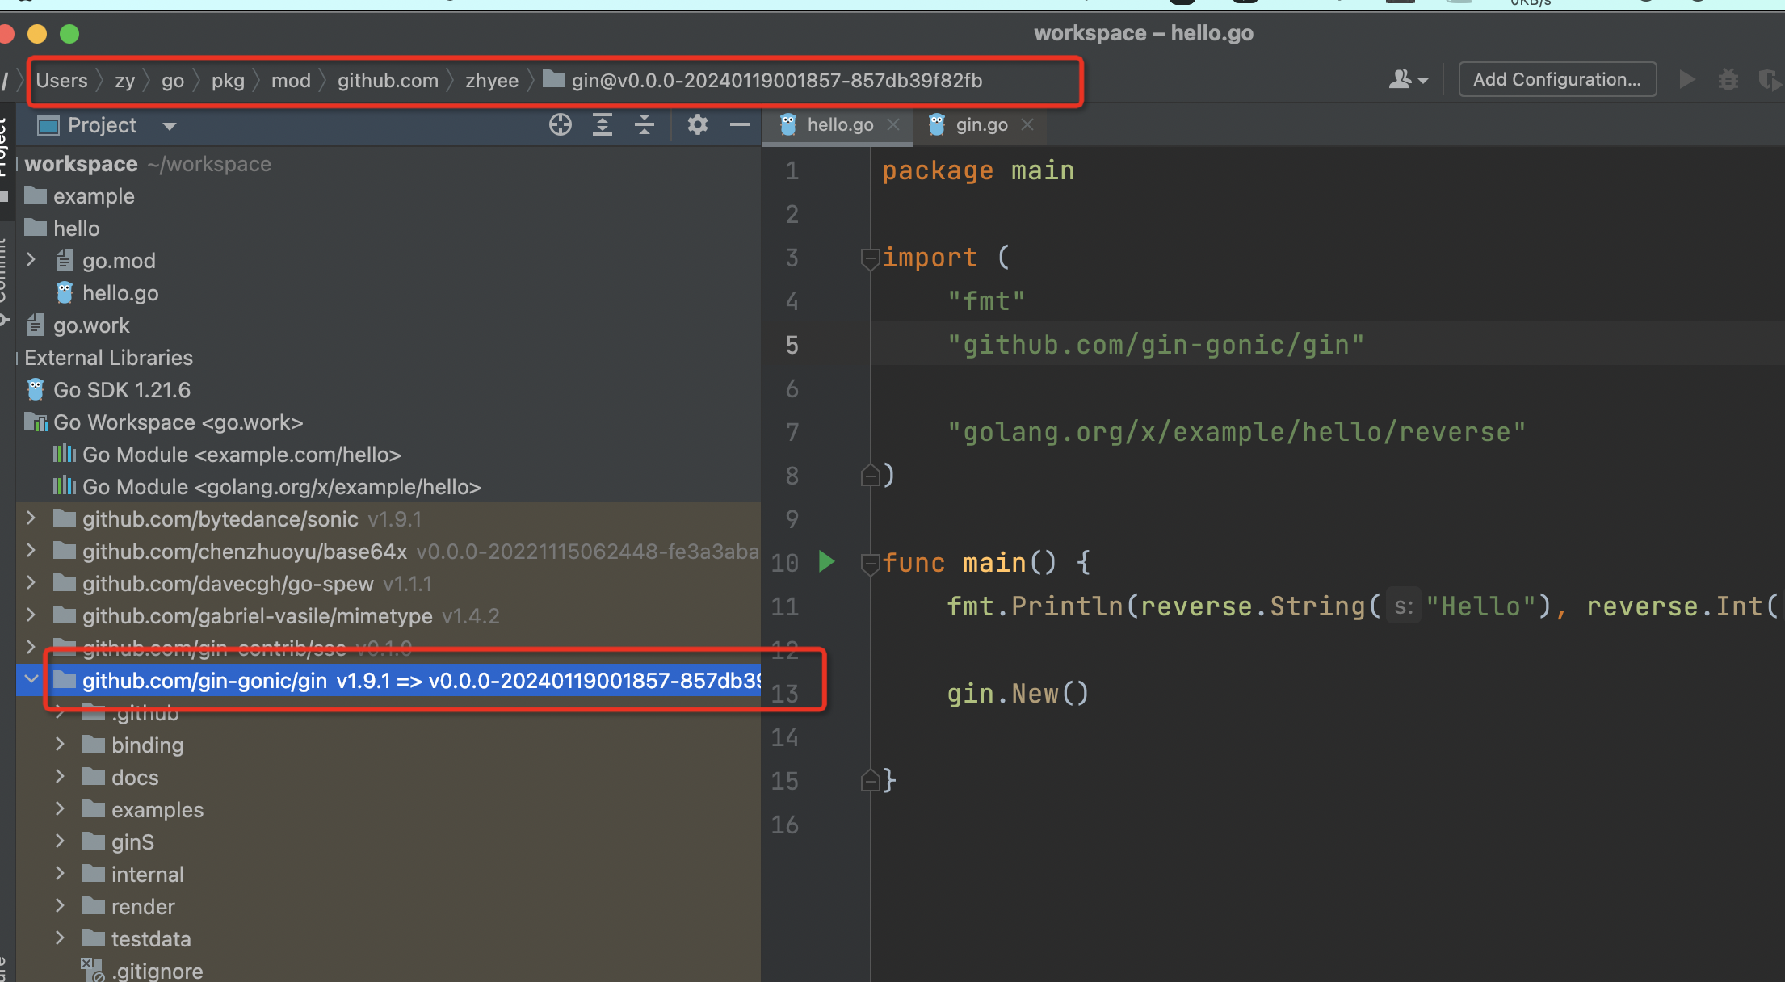The height and width of the screenshot is (982, 1785).
Task: Click the golang.org/x/example/hello/reverse import
Action: point(1237,432)
